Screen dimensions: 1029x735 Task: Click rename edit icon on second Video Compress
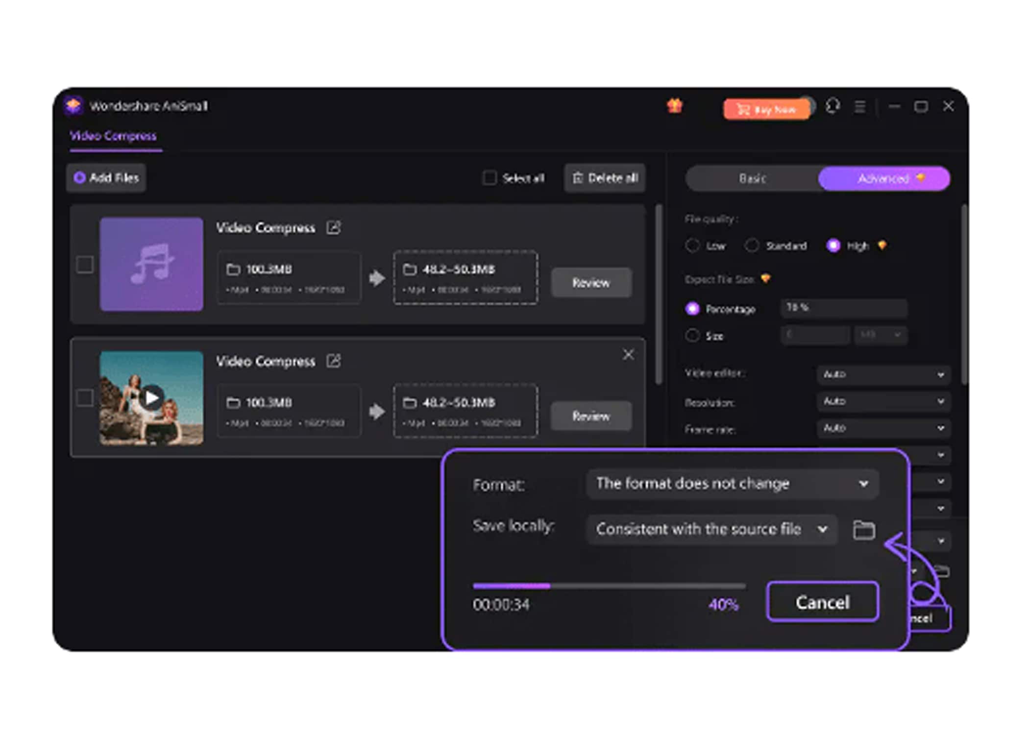333,361
